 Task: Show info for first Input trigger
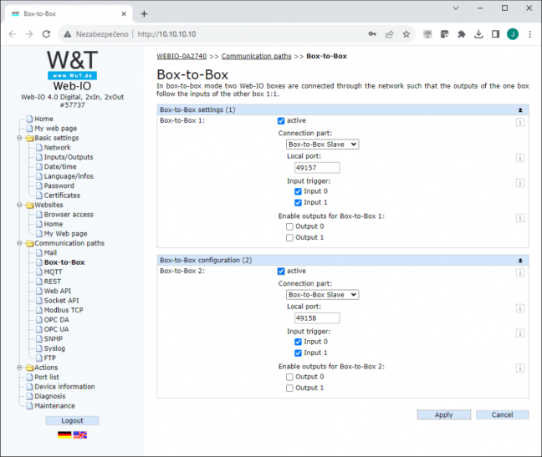point(520,183)
